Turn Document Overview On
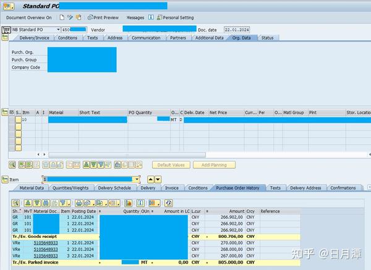Screen dimensions: 371x270 click(x=29, y=18)
